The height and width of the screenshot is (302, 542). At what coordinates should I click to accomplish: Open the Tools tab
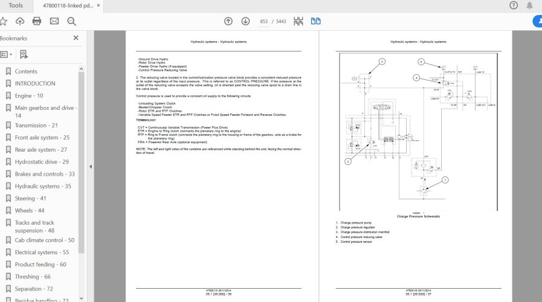(x=16, y=5)
